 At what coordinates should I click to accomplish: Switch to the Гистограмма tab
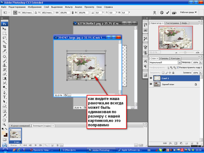click(172, 23)
